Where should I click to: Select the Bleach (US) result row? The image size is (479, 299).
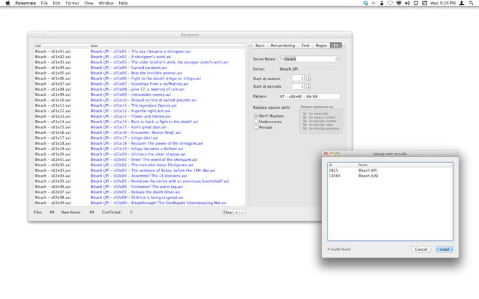pos(390,176)
